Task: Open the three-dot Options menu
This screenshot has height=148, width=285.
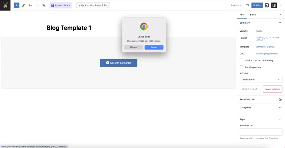Action: tap(281, 5)
